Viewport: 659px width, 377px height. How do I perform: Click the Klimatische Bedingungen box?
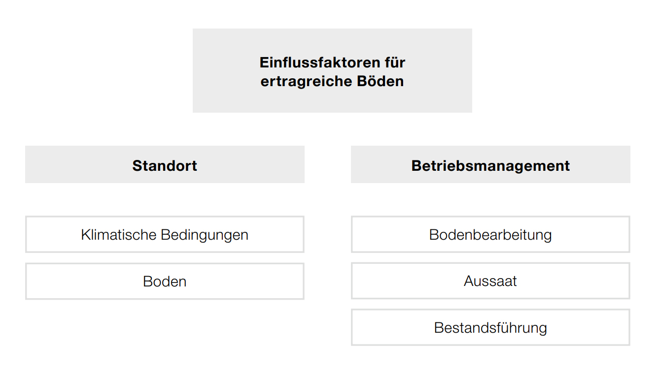click(165, 234)
